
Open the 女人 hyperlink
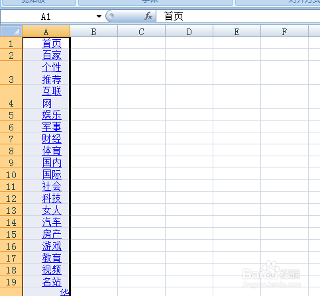(x=52, y=210)
